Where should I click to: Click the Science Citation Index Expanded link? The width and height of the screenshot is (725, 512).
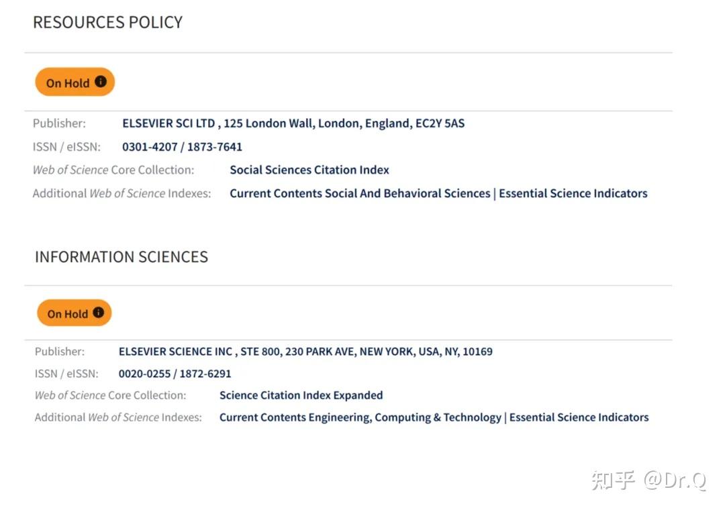[x=301, y=395]
